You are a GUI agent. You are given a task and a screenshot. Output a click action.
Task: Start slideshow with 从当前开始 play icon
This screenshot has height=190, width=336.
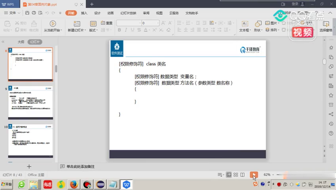click(52, 24)
